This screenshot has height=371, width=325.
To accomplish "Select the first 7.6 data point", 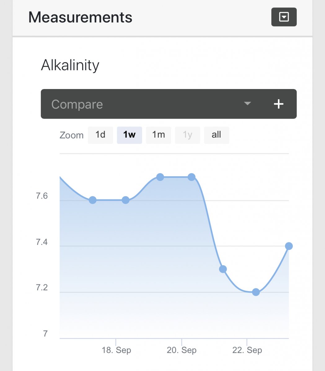I will pyautogui.click(x=93, y=200).
